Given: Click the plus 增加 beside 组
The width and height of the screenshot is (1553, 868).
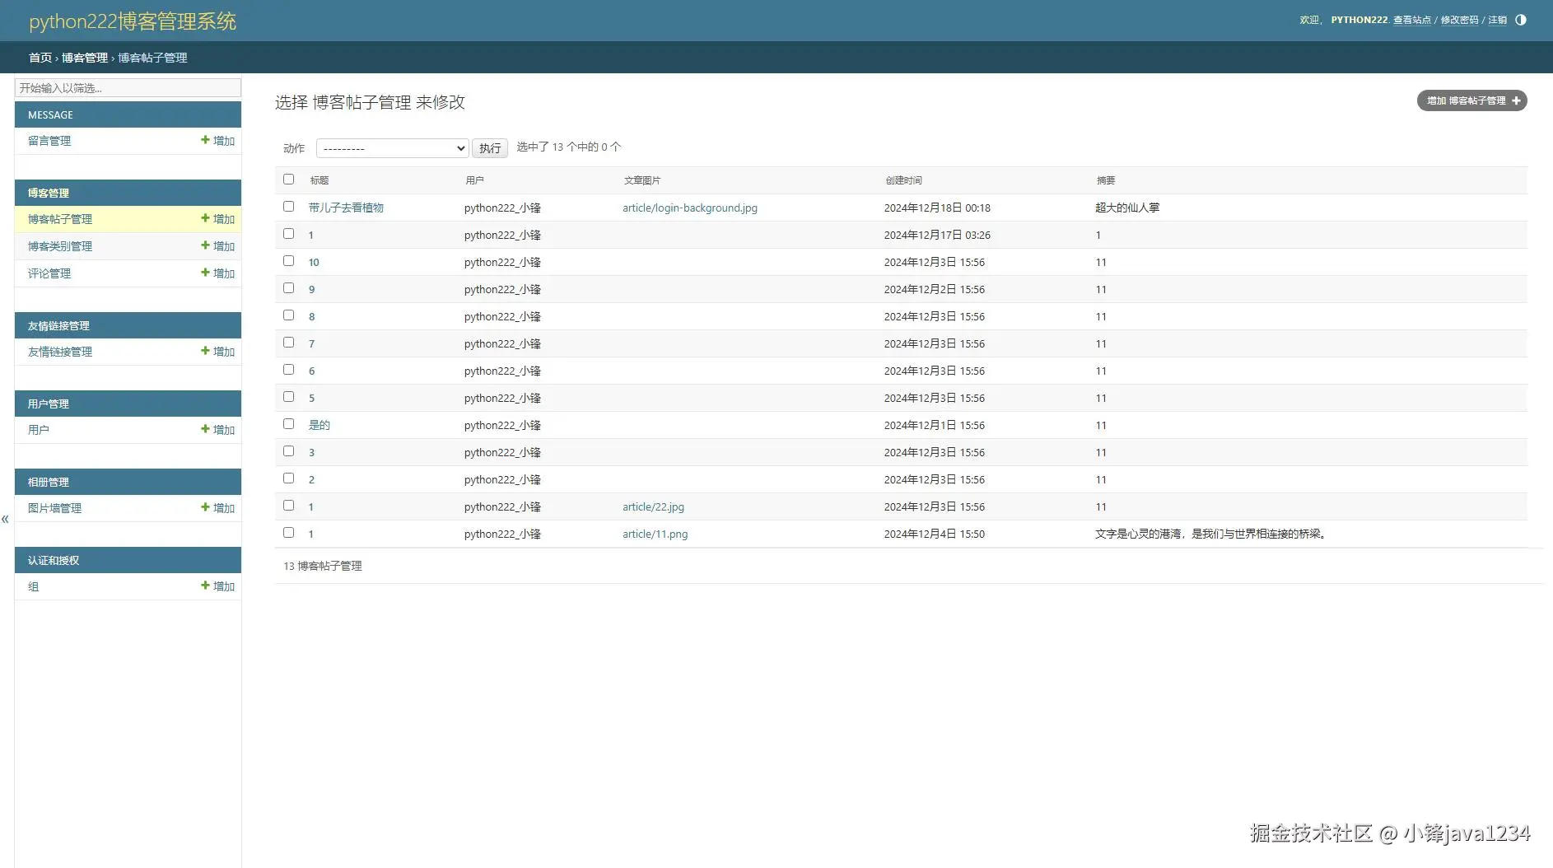Looking at the screenshot, I should coord(217,586).
